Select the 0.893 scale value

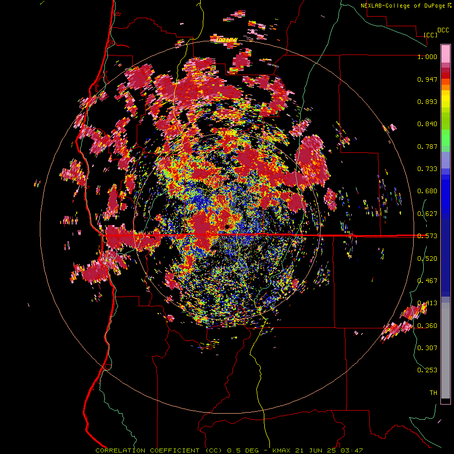(427, 101)
